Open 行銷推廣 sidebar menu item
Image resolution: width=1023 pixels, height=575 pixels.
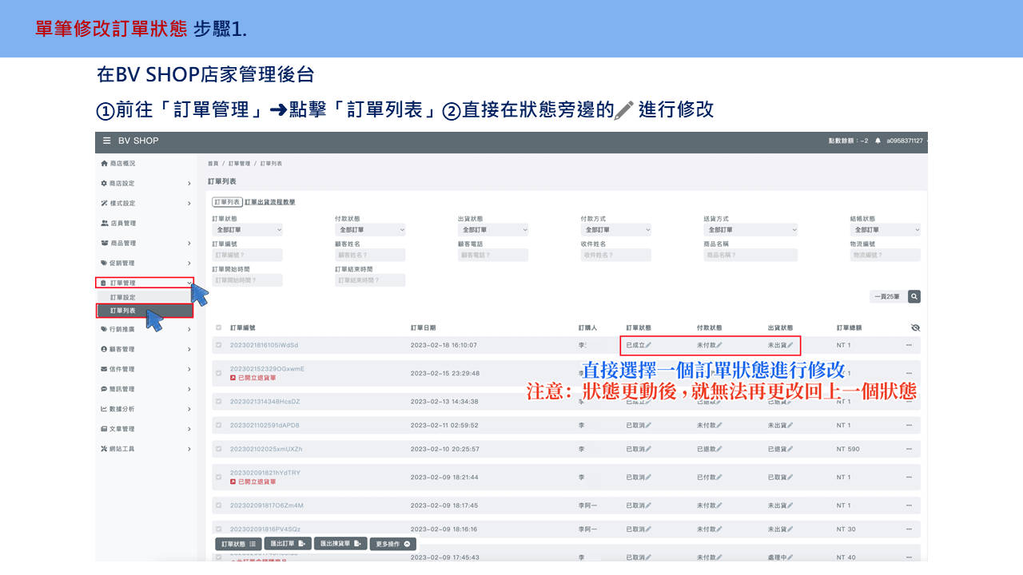point(145,329)
